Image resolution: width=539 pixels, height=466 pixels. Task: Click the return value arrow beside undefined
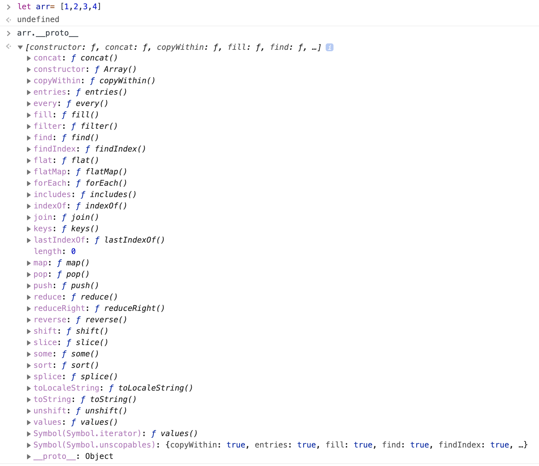click(x=8, y=19)
